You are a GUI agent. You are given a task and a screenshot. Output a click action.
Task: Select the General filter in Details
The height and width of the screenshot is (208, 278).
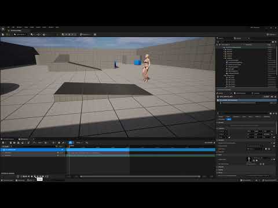coord(221,117)
